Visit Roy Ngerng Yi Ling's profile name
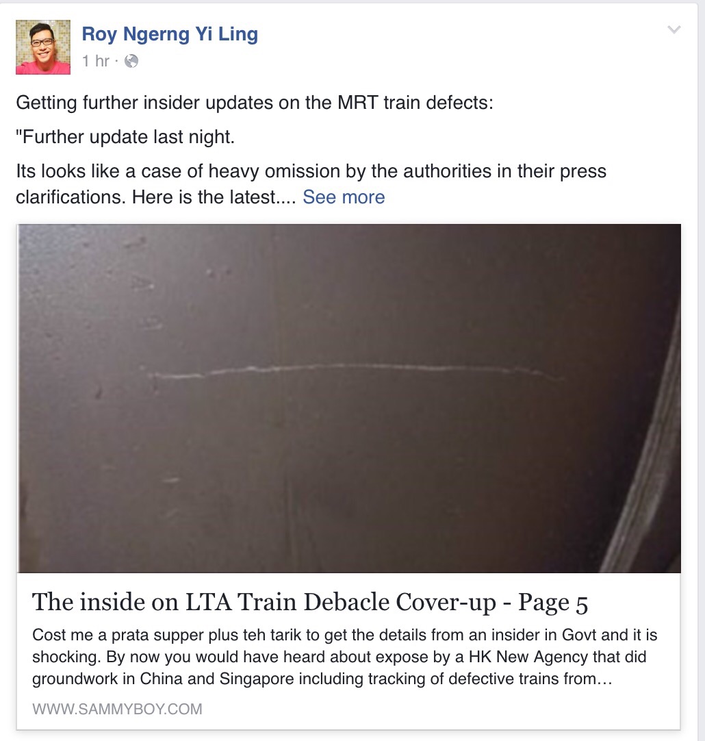This screenshot has width=705, height=741. click(170, 34)
